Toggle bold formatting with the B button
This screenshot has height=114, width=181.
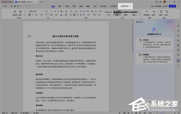[30, 15]
